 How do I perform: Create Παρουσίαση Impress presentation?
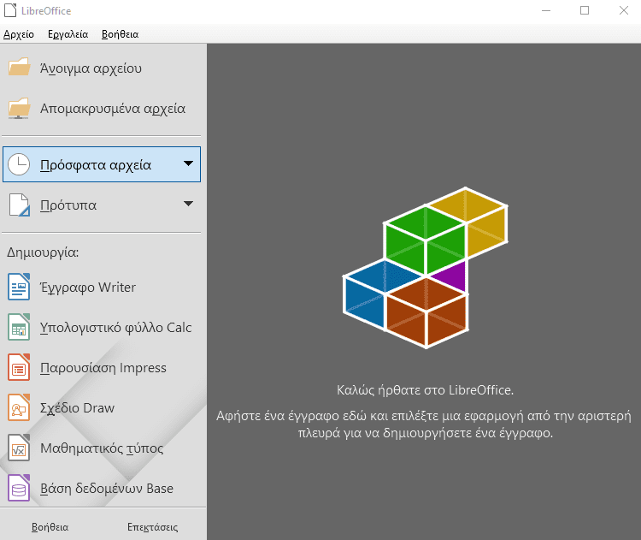(x=102, y=368)
